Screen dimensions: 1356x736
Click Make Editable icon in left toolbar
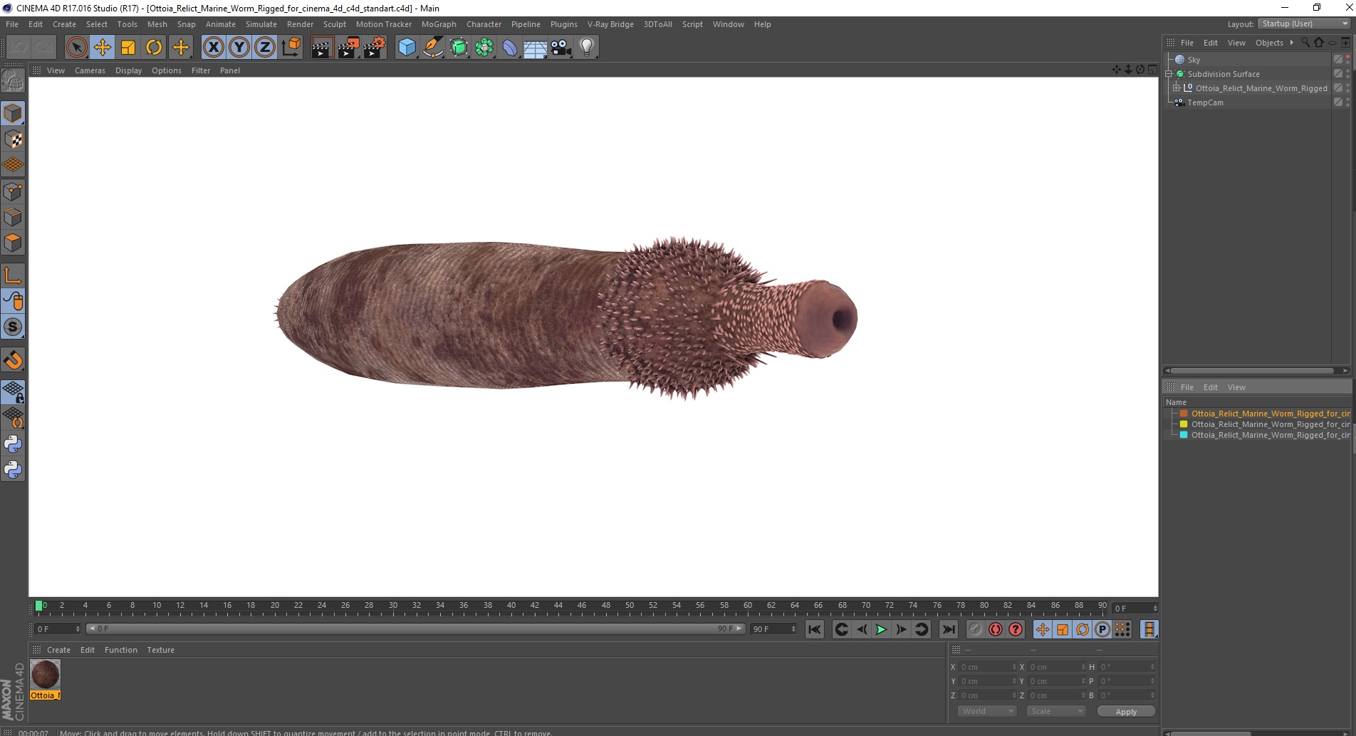click(x=13, y=82)
